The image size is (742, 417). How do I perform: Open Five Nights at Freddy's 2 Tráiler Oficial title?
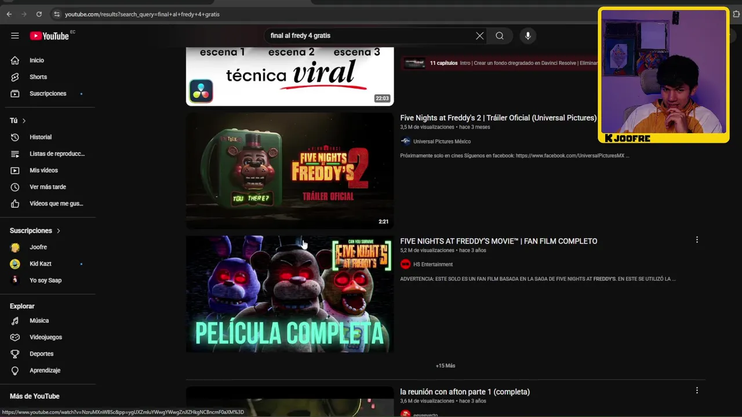click(x=498, y=118)
